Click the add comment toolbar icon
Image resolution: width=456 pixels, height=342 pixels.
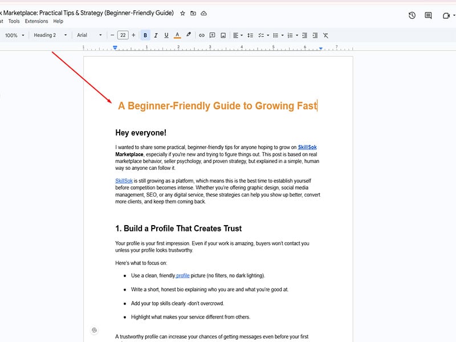pos(212,35)
